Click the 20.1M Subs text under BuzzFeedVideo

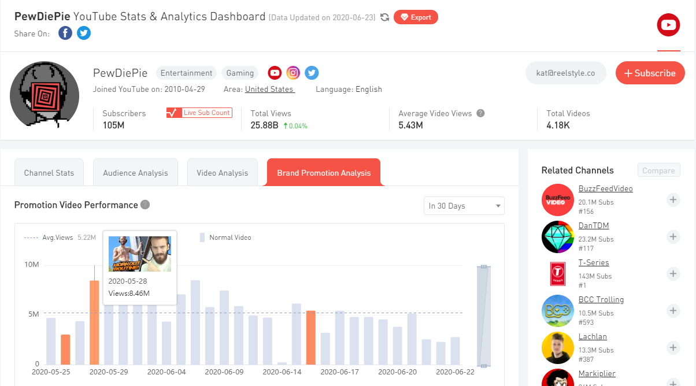596,202
